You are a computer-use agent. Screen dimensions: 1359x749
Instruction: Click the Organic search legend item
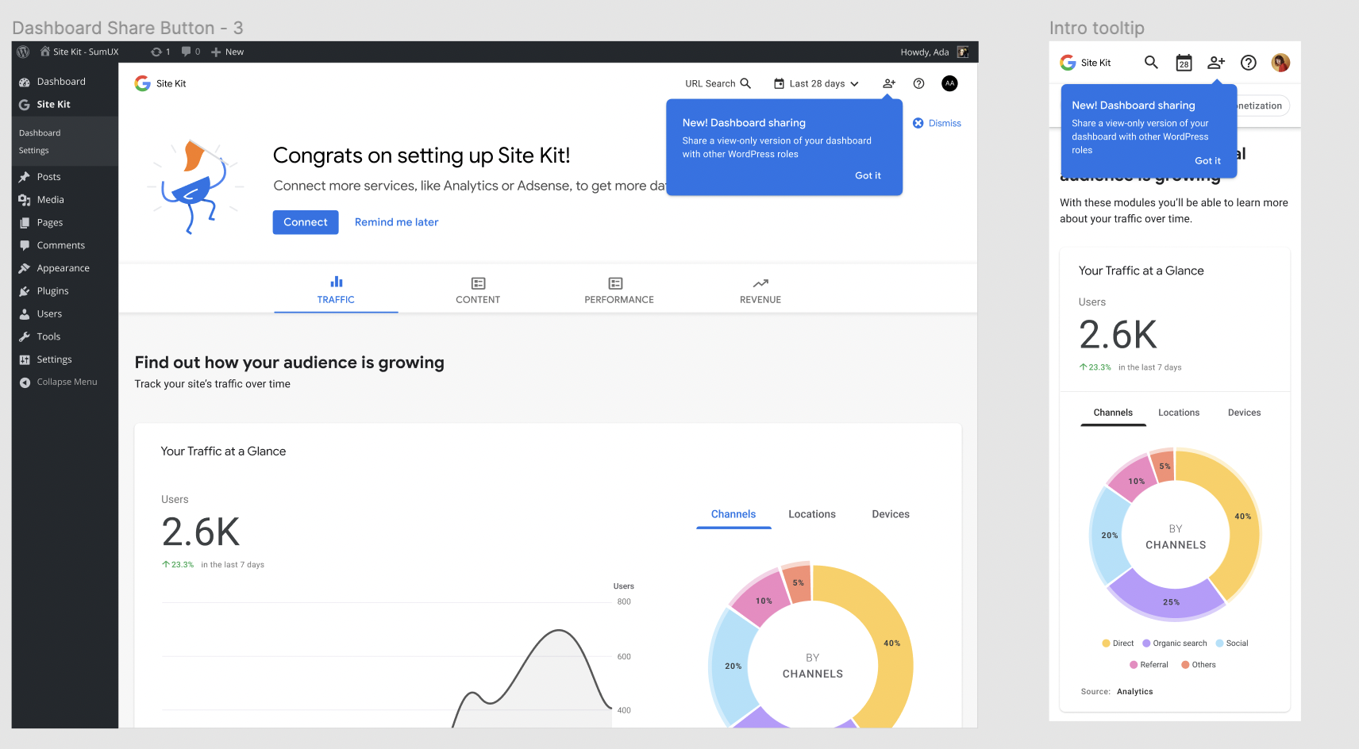point(1175,643)
